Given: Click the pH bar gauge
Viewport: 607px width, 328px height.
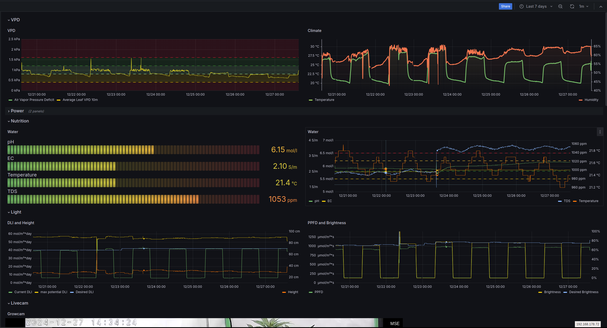Looking at the screenshot, I should pyautogui.click(x=133, y=150).
